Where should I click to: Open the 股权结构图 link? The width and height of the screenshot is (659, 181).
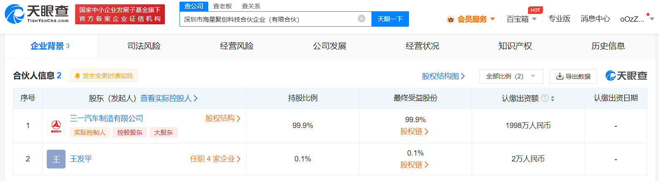click(443, 76)
